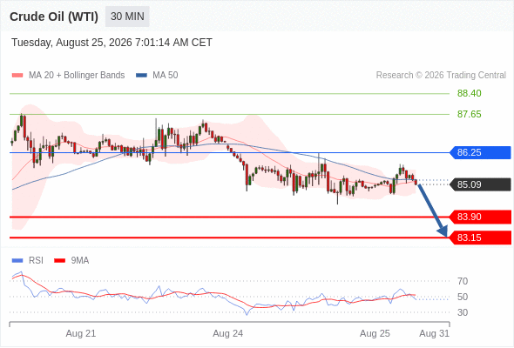Click the Research © 2026 Trading Central credit
This screenshot has height=348, width=514.
tap(441, 76)
